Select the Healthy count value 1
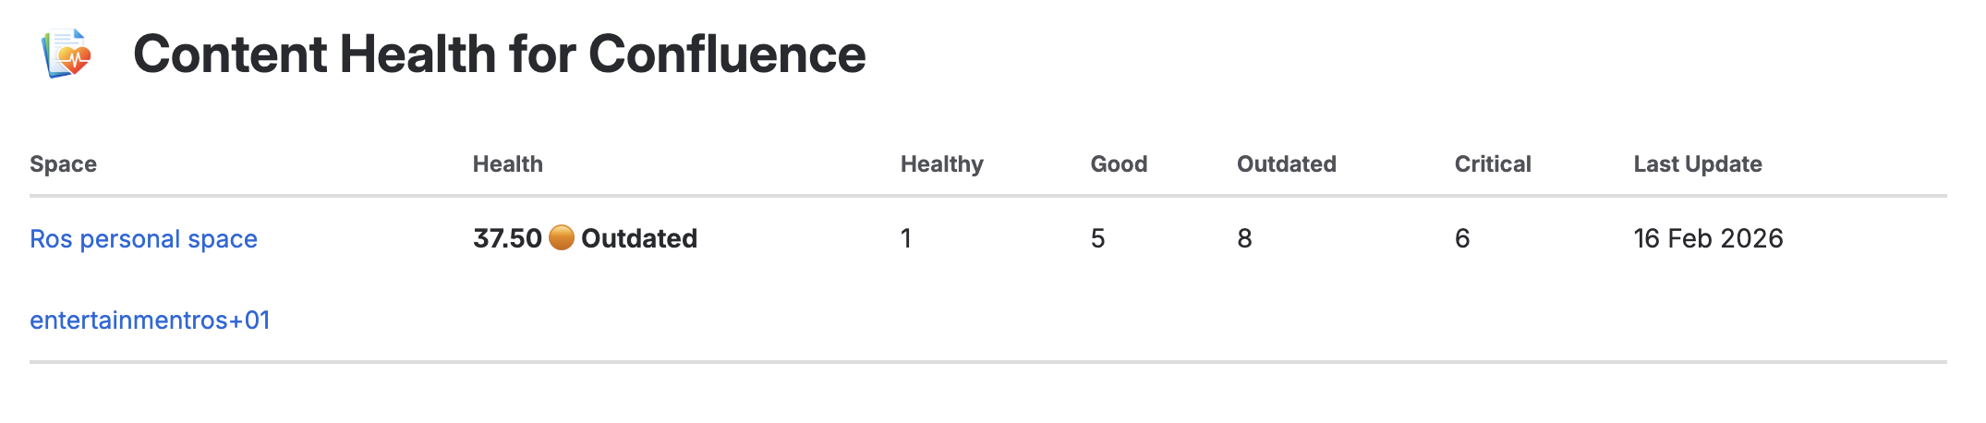This screenshot has height=423, width=1986. point(906,238)
